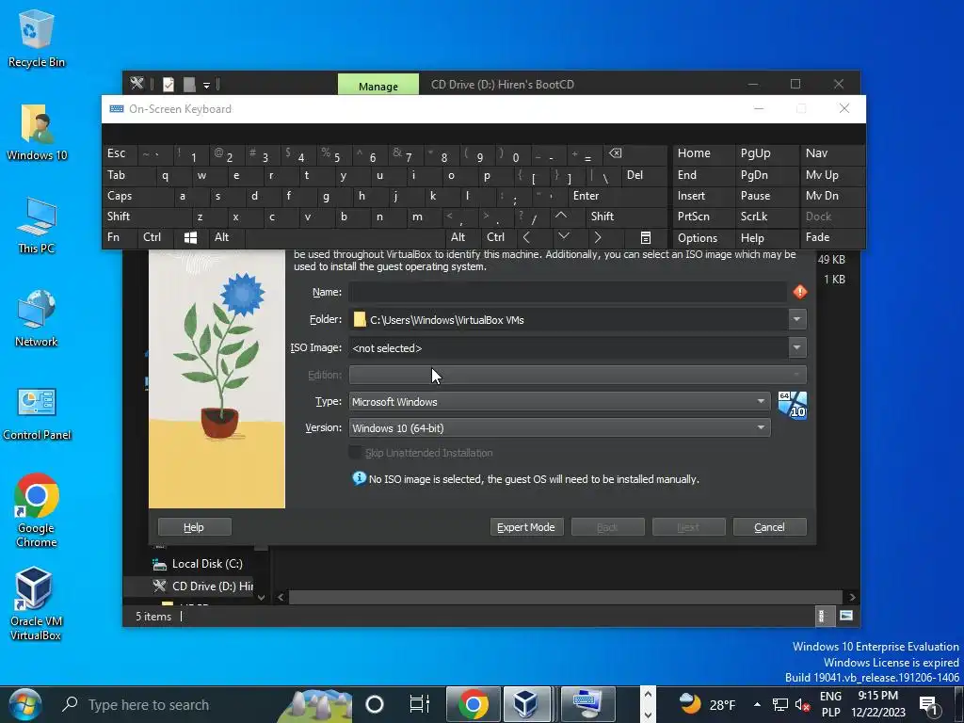964x723 pixels.
Task: Open the notification center icon
Action: pyautogui.click(x=929, y=705)
